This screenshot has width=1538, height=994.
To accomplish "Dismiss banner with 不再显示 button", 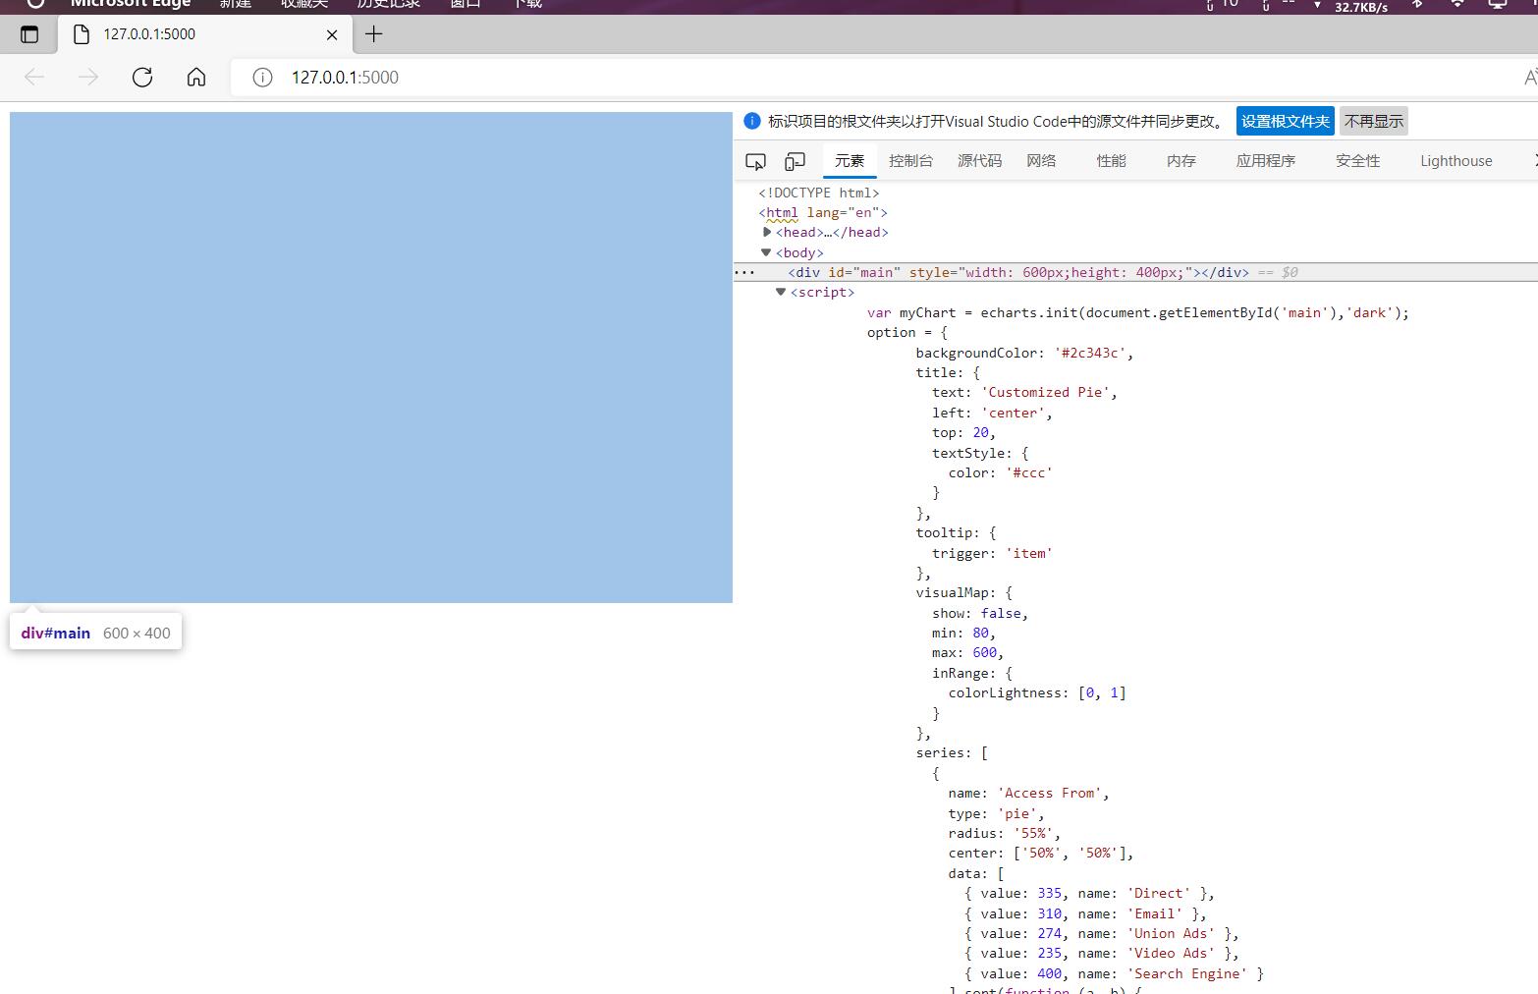I will (x=1373, y=121).
